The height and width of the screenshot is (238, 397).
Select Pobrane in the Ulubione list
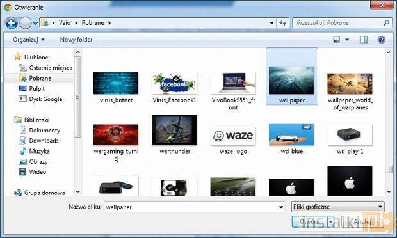click(x=40, y=78)
